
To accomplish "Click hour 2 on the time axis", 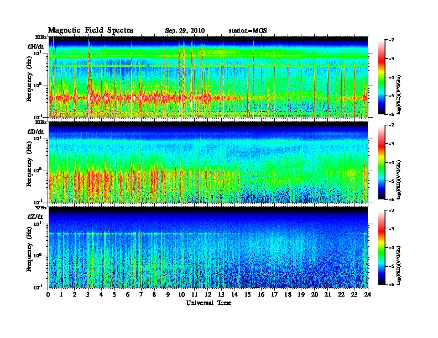I will pos(75,295).
